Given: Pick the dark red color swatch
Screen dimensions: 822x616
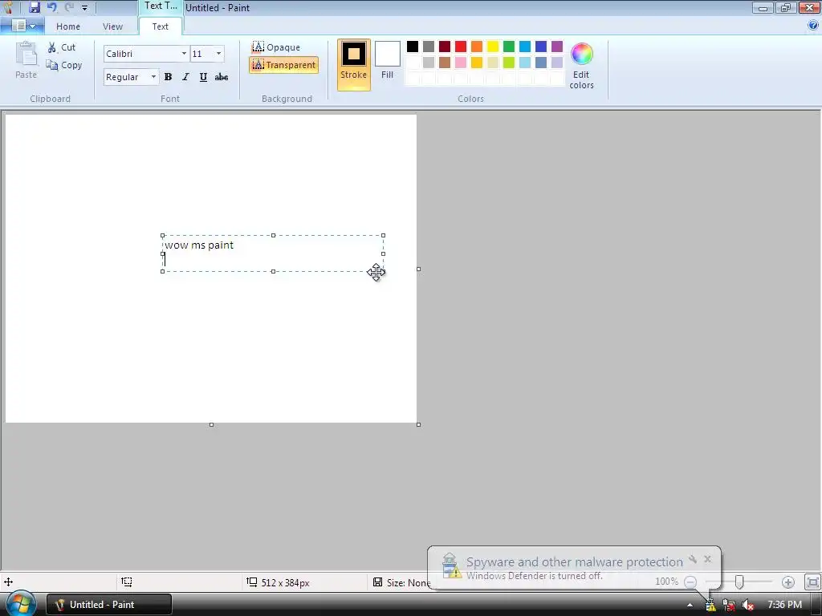Looking at the screenshot, I should pyautogui.click(x=445, y=47).
